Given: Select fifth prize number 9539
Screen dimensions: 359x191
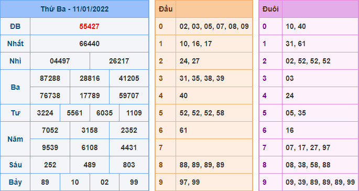Looking at the screenshot, I should (x=50, y=147).
